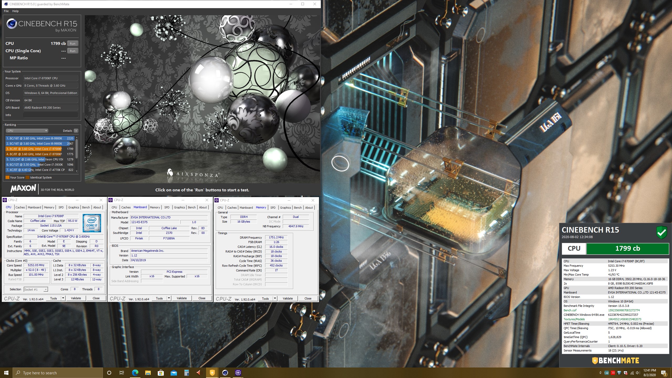The image size is (672, 378).
Task: Run the CPU Single Core test
Action: 73,51
